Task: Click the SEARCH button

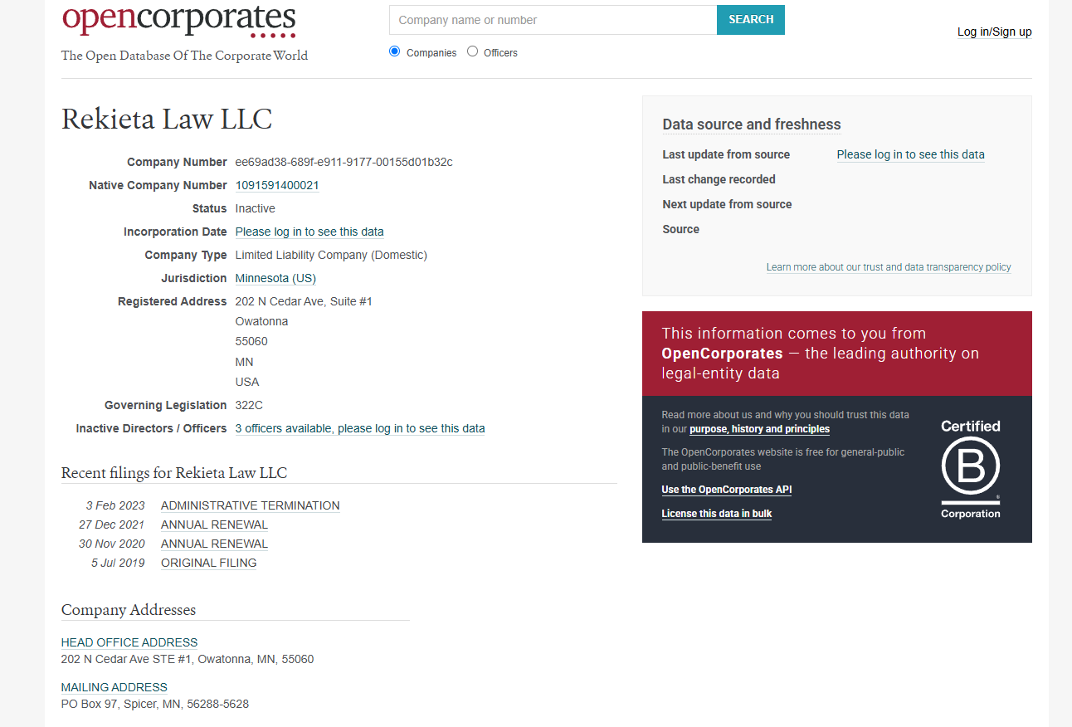Action: (751, 20)
